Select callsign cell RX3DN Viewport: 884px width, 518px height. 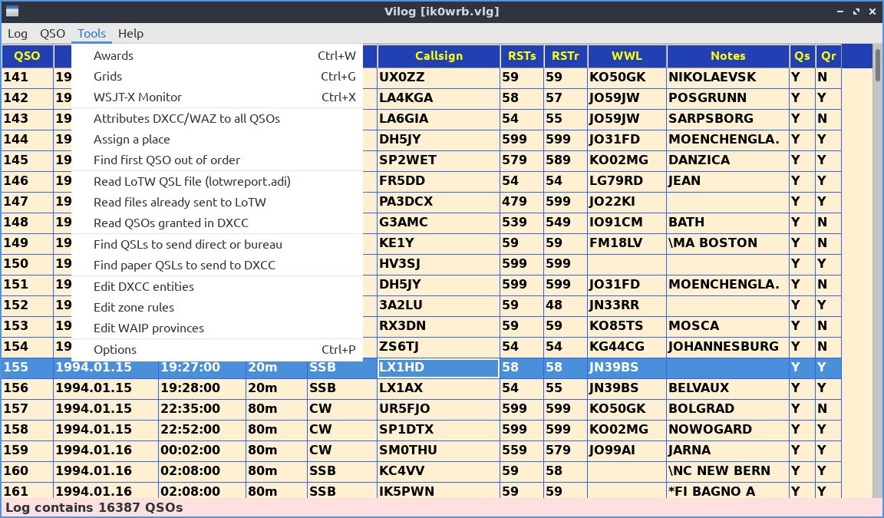[x=439, y=326]
